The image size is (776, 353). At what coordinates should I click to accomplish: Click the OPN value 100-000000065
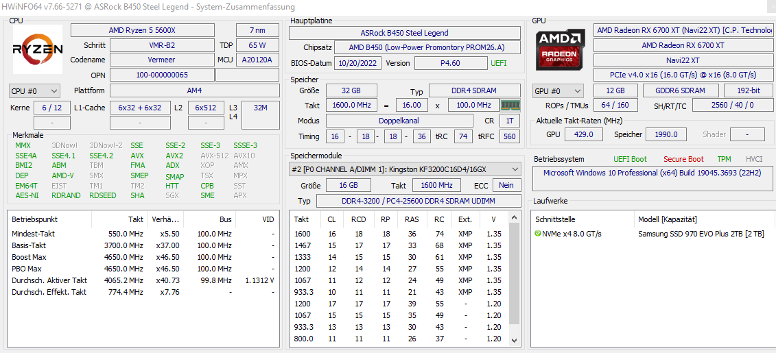pos(162,75)
